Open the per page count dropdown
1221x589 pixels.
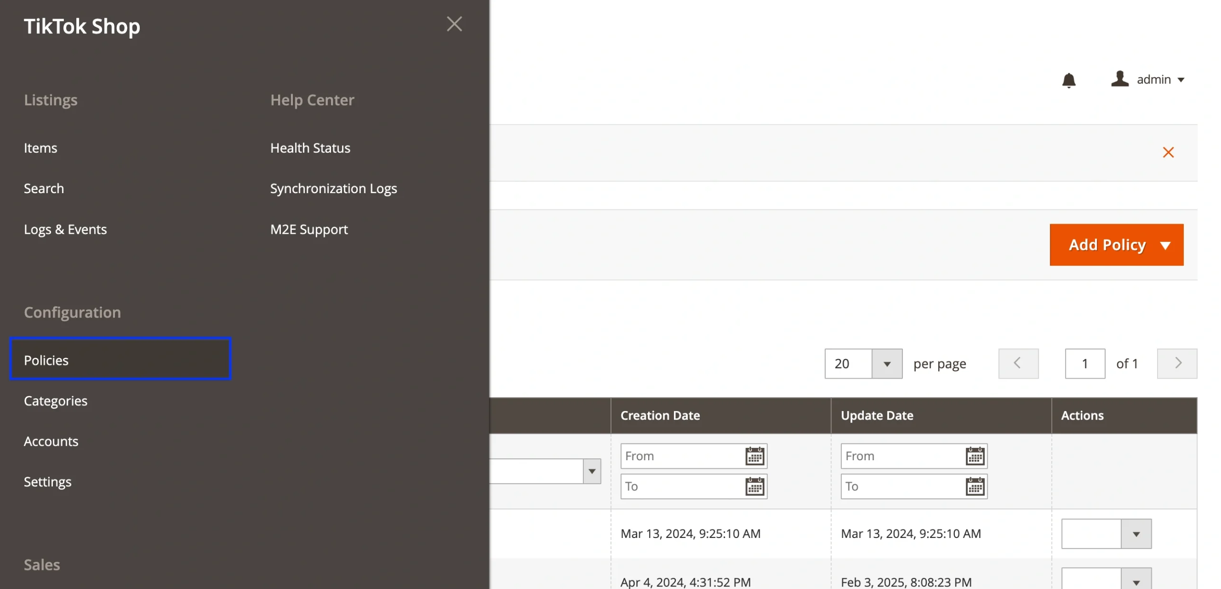pos(886,364)
